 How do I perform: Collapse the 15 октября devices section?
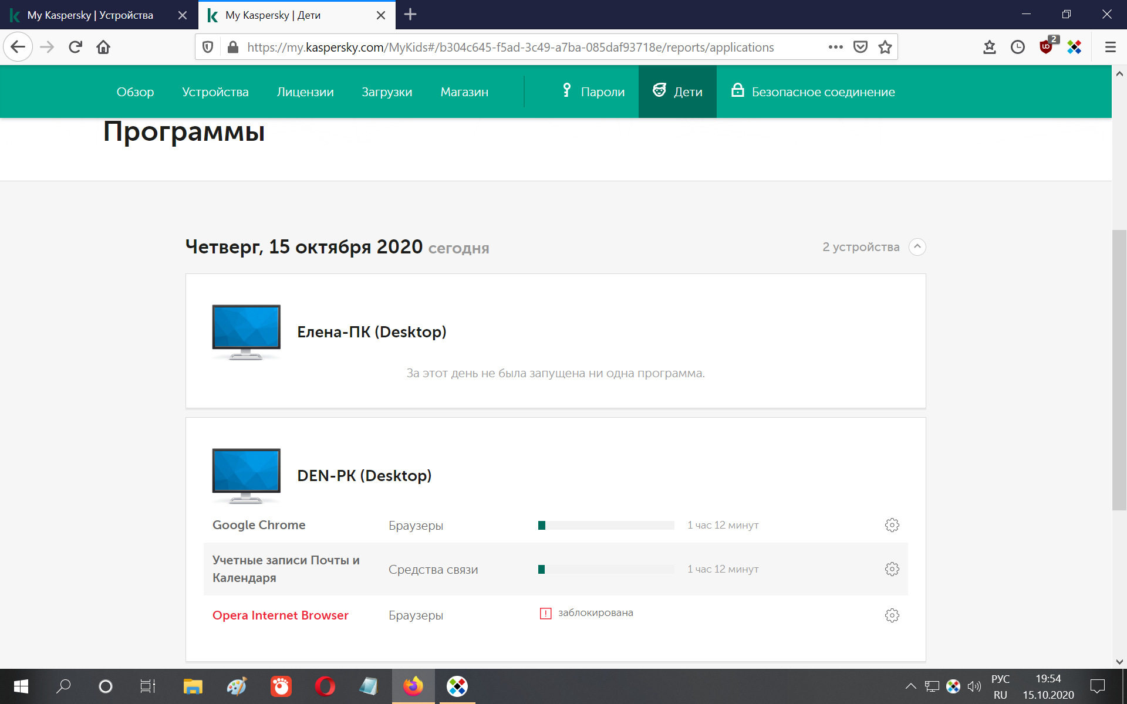[x=917, y=247]
